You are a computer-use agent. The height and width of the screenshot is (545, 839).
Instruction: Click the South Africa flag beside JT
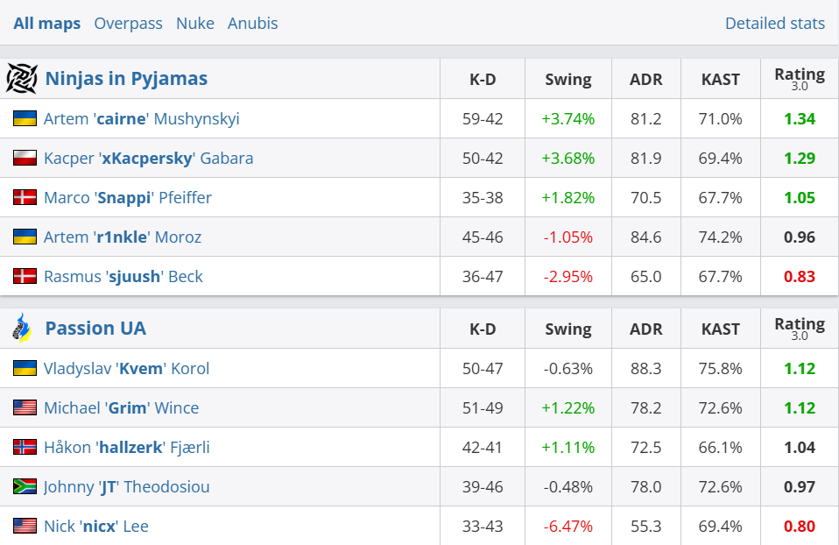click(25, 486)
